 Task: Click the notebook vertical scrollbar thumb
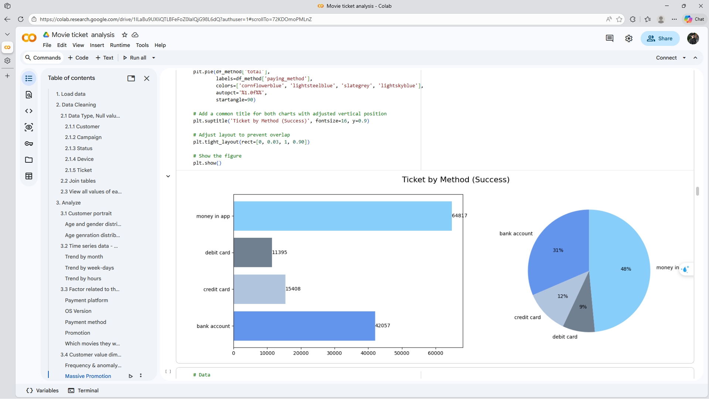click(697, 191)
